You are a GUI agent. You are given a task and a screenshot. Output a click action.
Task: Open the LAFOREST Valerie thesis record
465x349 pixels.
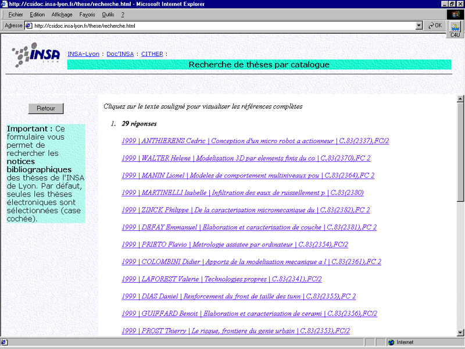click(221, 279)
